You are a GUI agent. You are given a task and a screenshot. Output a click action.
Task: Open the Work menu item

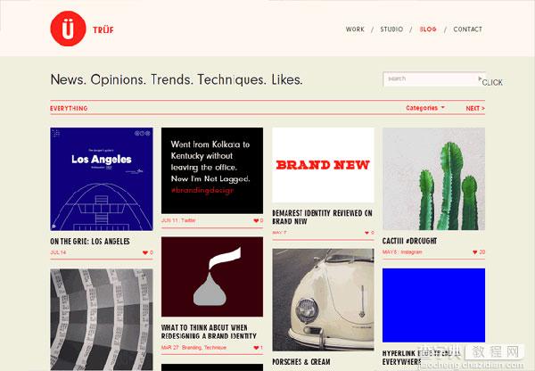click(x=355, y=29)
